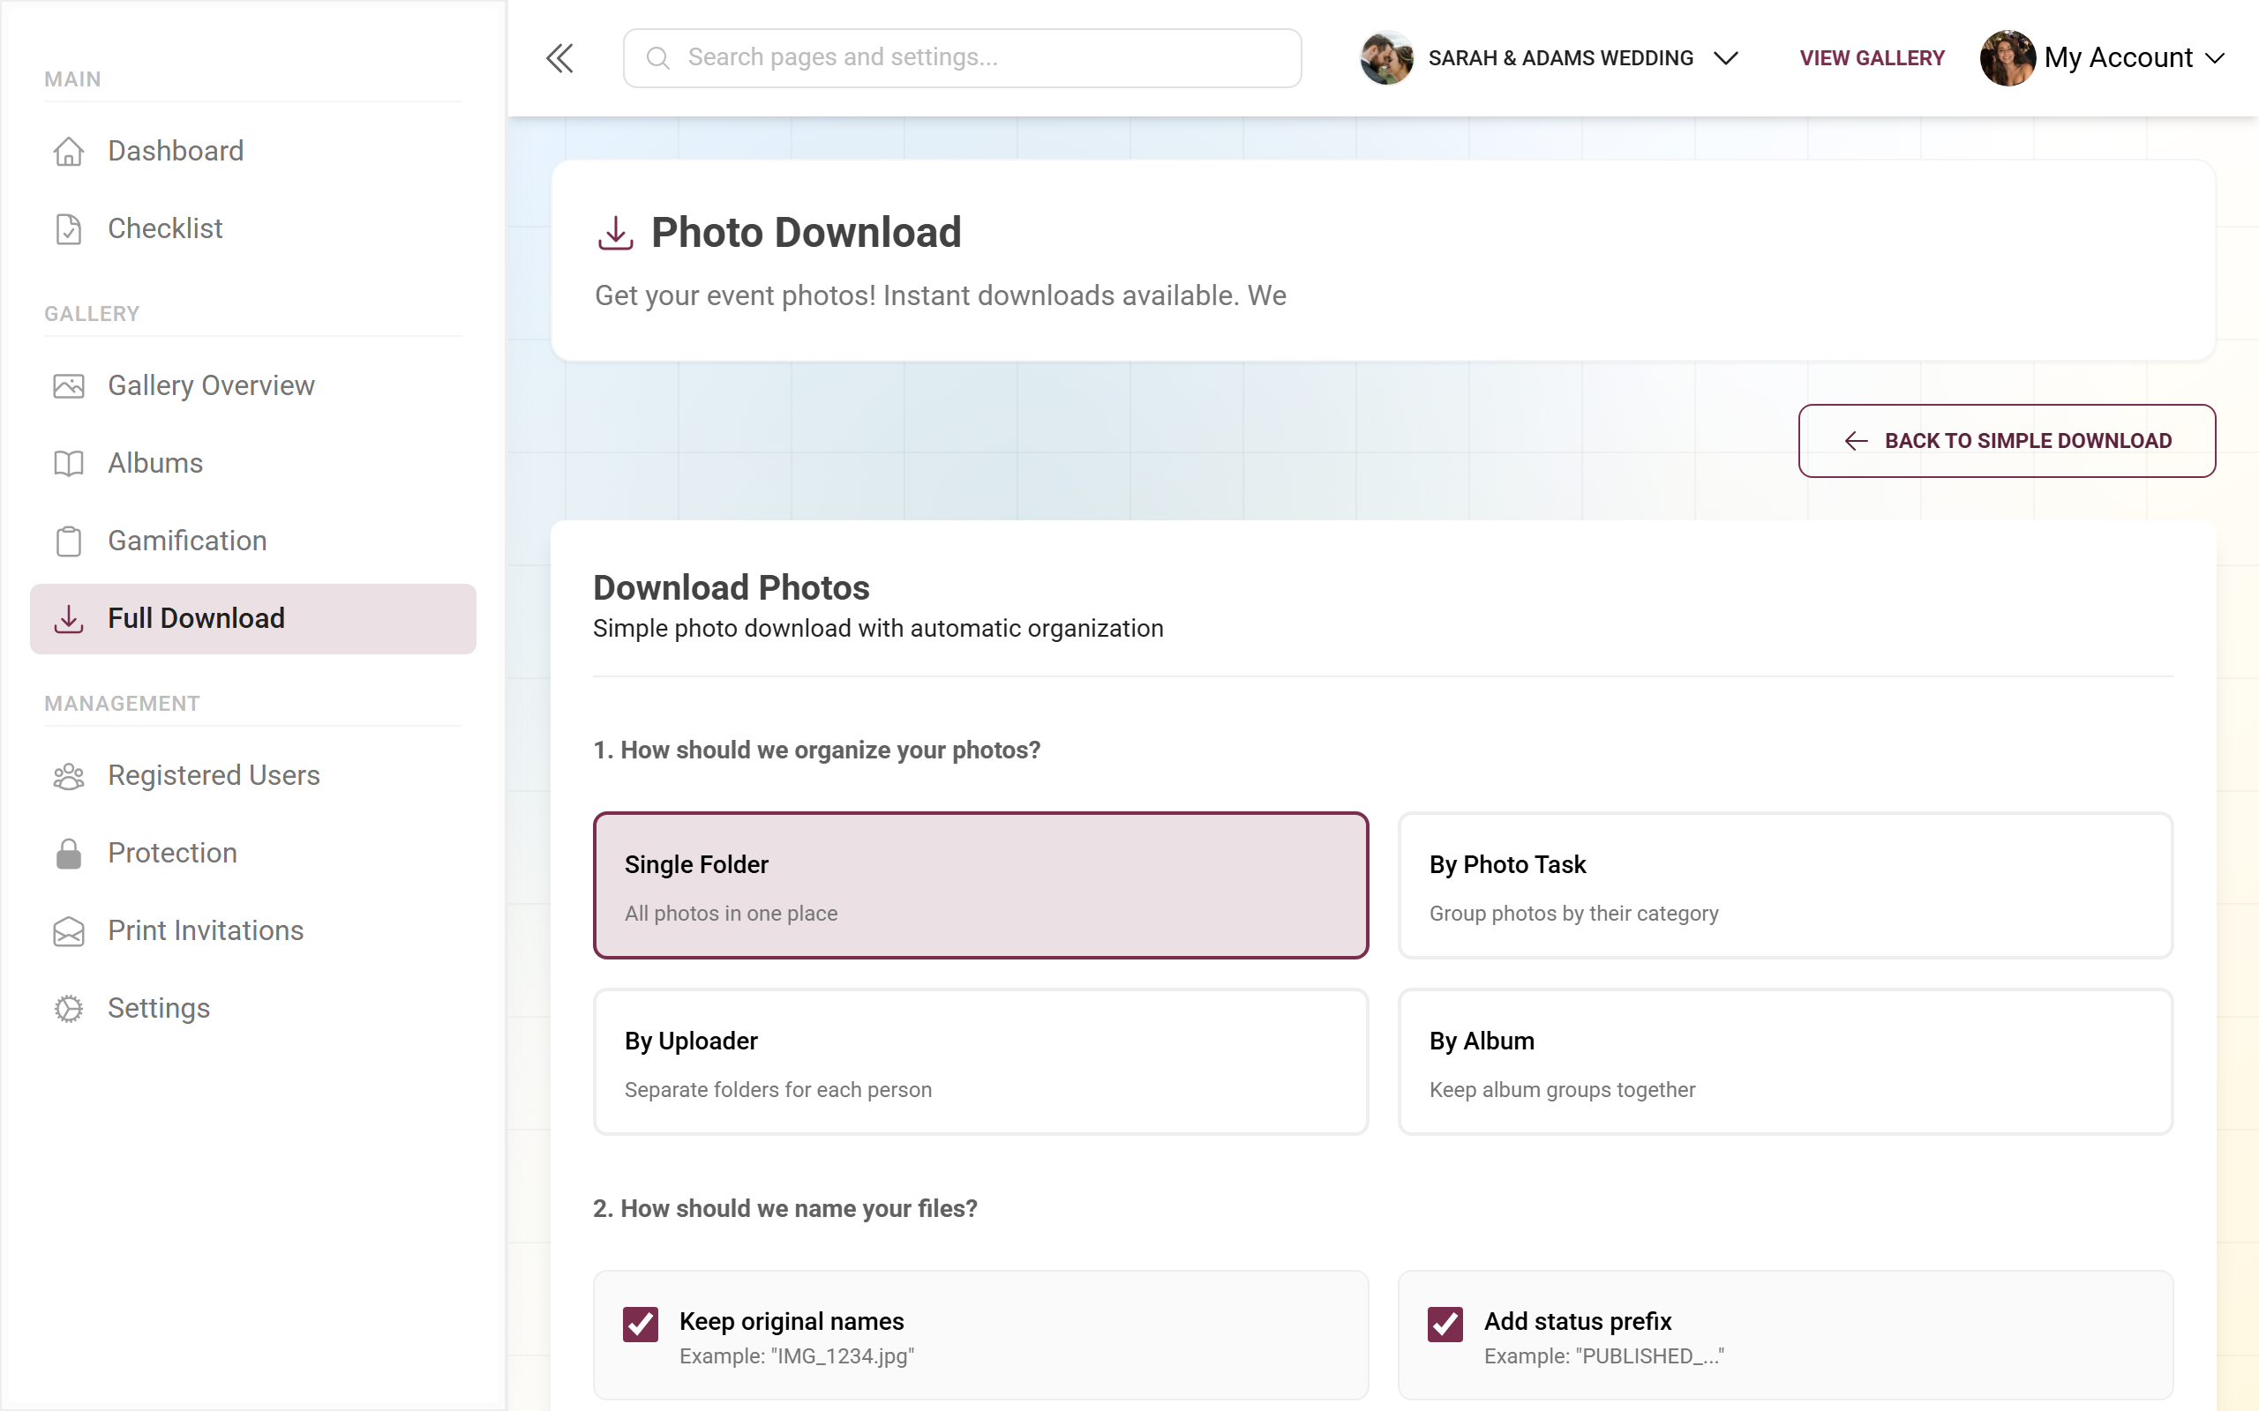Open the Checklist page
Screen dimensions: 2259x1411
pos(253,228)
